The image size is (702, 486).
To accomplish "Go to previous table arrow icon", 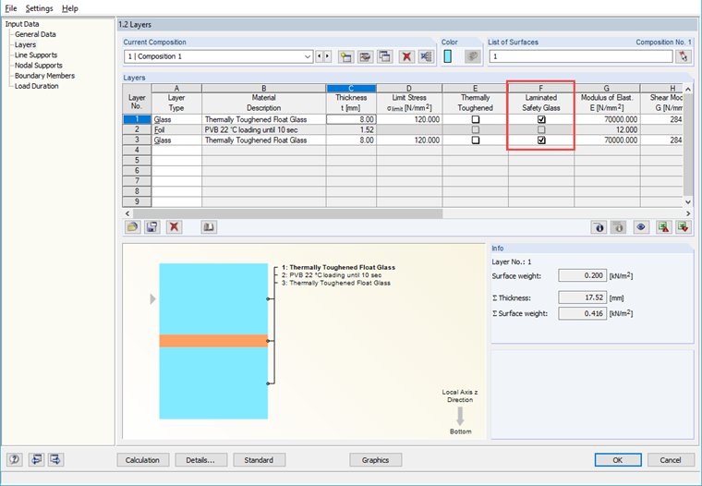I will tap(36, 459).
